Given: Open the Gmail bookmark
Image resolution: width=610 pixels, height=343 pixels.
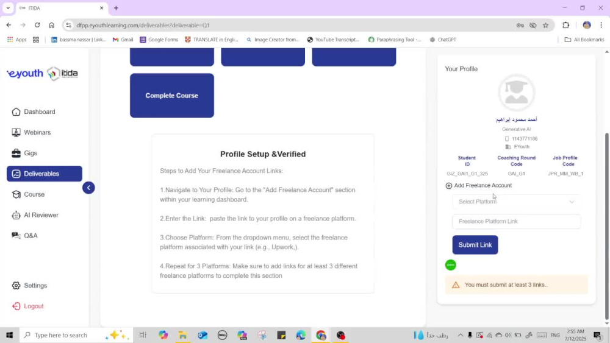Looking at the screenshot, I should (x=123, y=40).
